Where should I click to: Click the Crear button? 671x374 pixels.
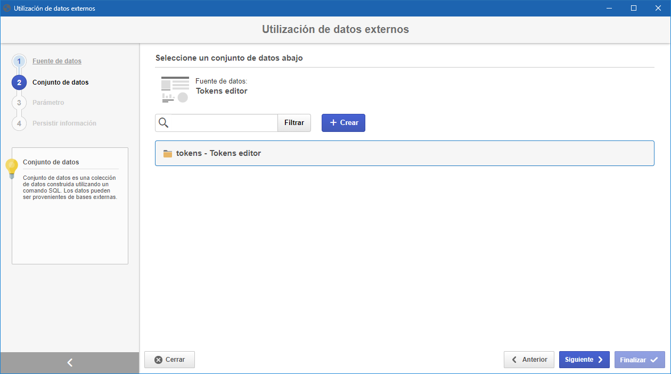point(343,123)
